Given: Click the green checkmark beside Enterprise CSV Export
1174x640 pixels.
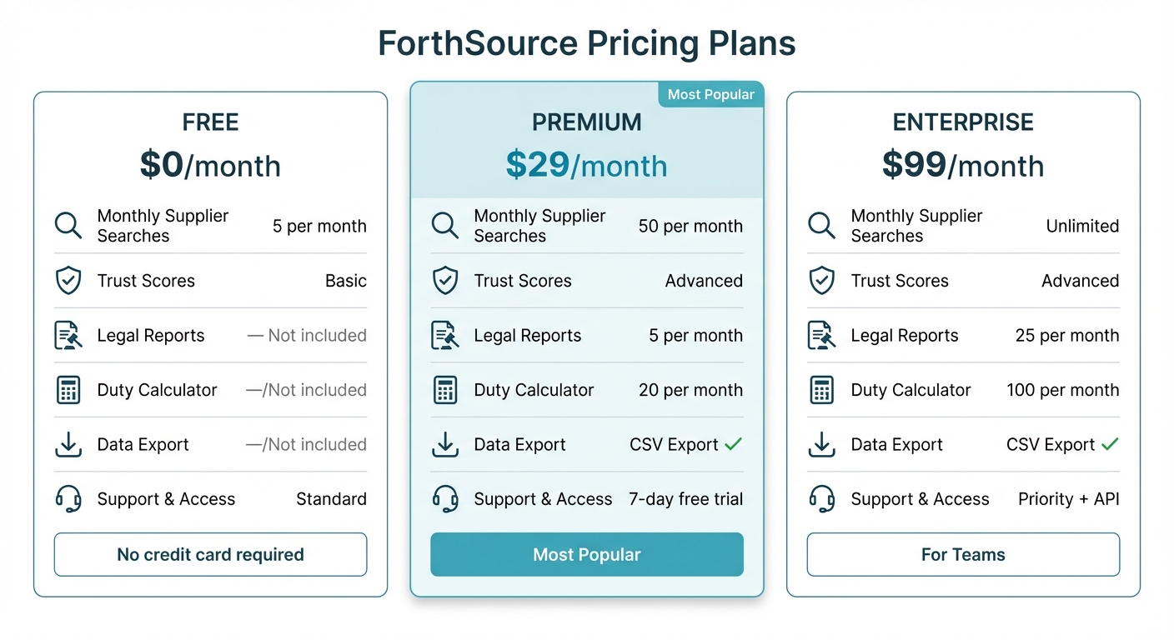Looking at the screenshot, I should (1109, 444).
